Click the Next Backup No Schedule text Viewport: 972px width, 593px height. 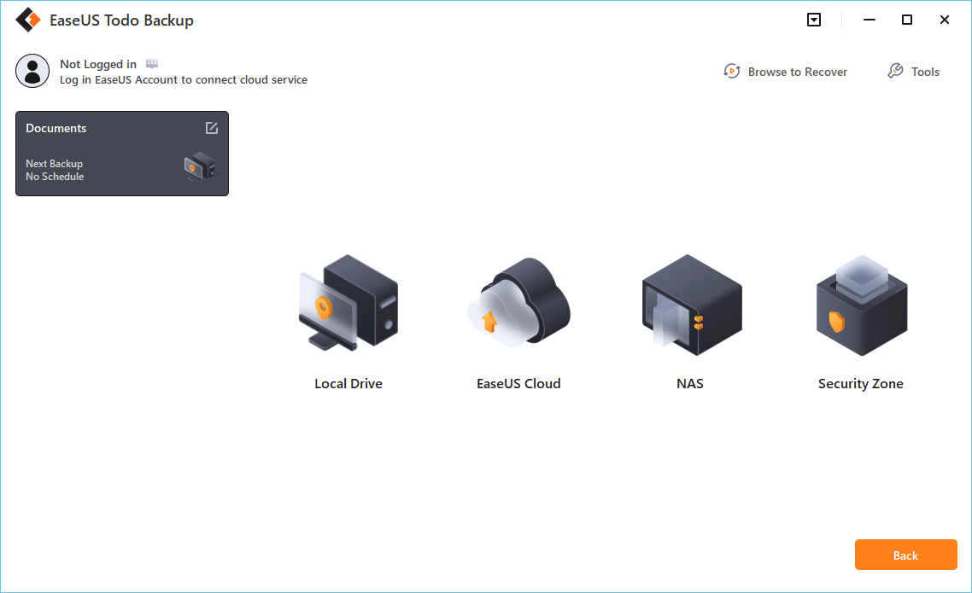click(55, 170)
